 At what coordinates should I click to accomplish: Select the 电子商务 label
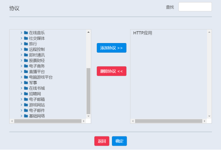coord(37,66)
